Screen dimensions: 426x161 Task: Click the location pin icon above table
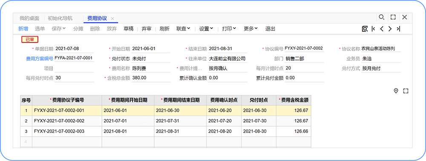click(x=396, y=91)
